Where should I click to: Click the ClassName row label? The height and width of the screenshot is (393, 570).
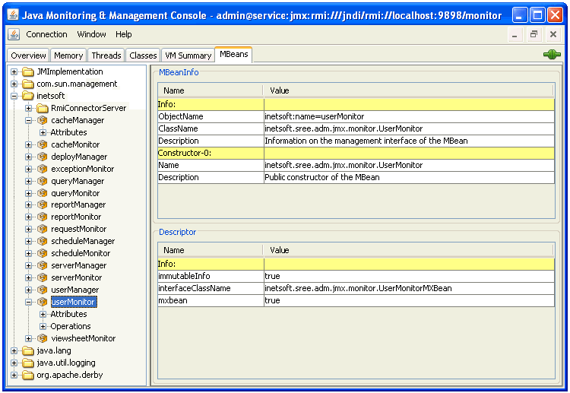click(x=211, y=128)
